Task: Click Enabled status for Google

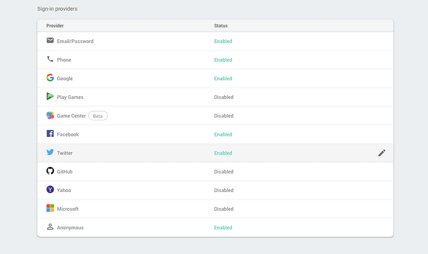Action: click(x=223, y=79)
